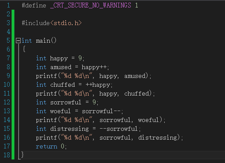Click the variable woeful declared on line 13
Image resolution: width=225 pixels, height=163 pixels.
60,111
